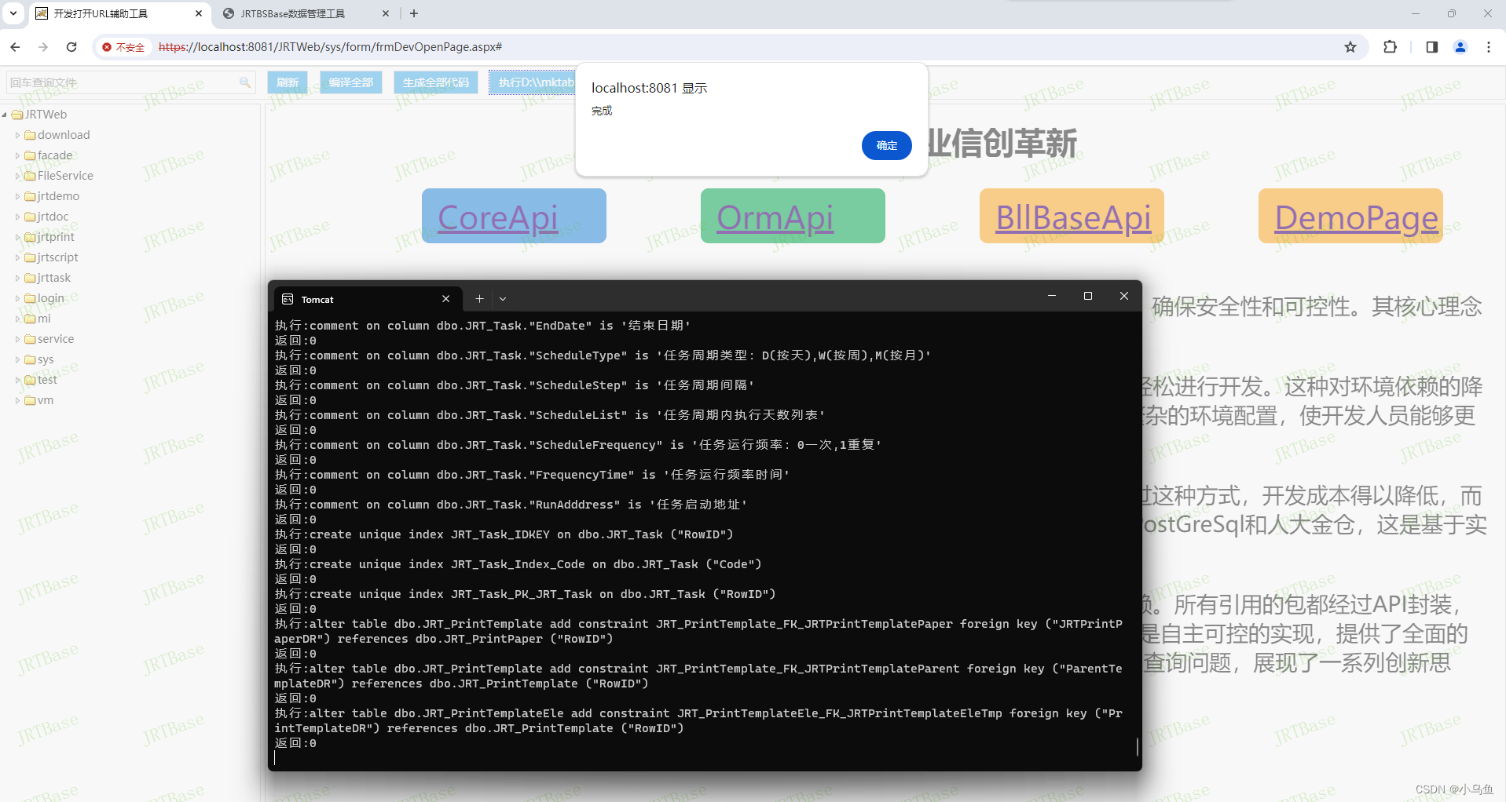The width and height of the screenshot is (1506, 802).
Task: Toggle the browser side panel icon
Action: (1432, 47)
